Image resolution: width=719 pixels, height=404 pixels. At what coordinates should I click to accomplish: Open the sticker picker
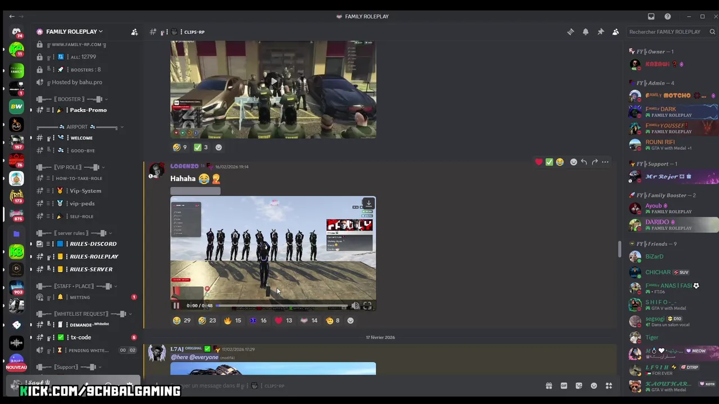[x=579, y=385]
